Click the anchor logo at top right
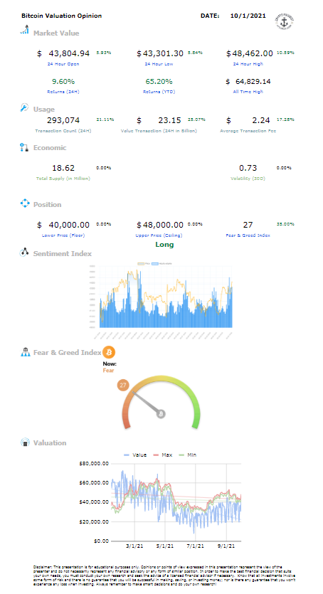 pos(285,22)
